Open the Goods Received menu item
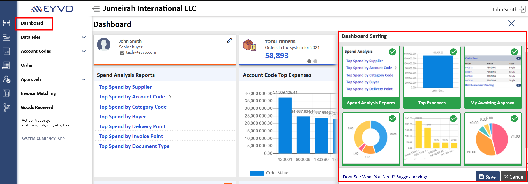The height and width of the screenshot is (184, 528). click(x=37, y=107)
